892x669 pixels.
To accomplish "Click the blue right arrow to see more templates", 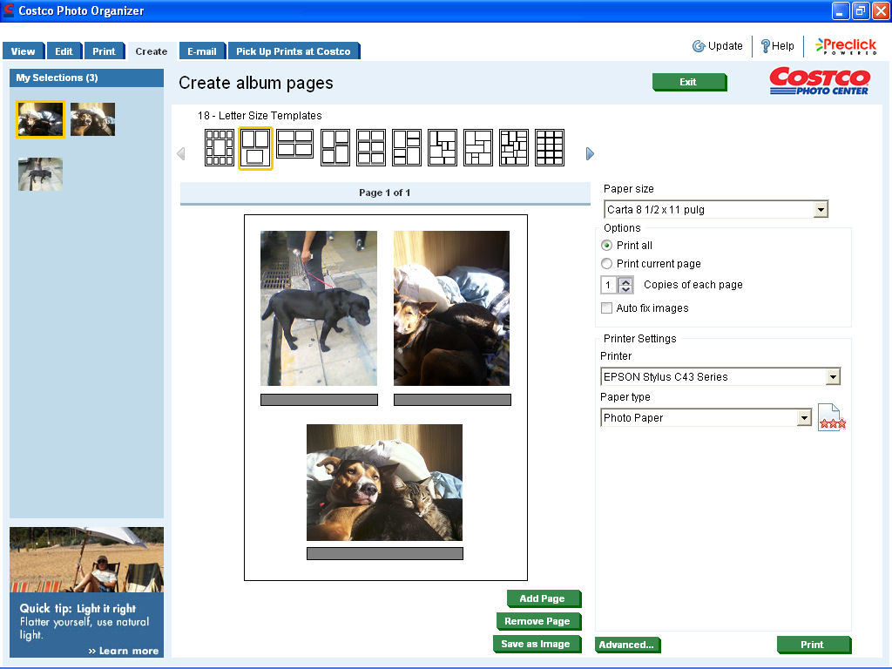I will [590, 153].
